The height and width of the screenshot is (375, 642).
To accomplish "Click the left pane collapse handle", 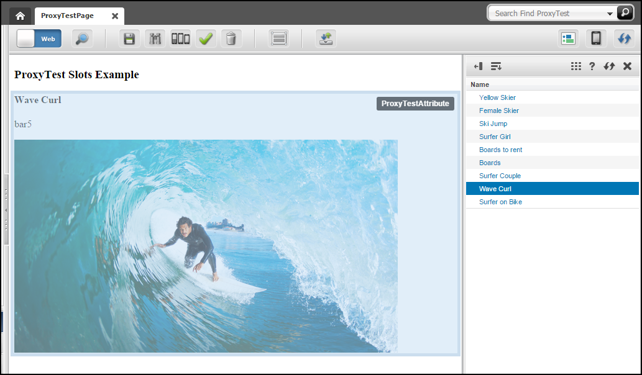I will tap(6, 210).
